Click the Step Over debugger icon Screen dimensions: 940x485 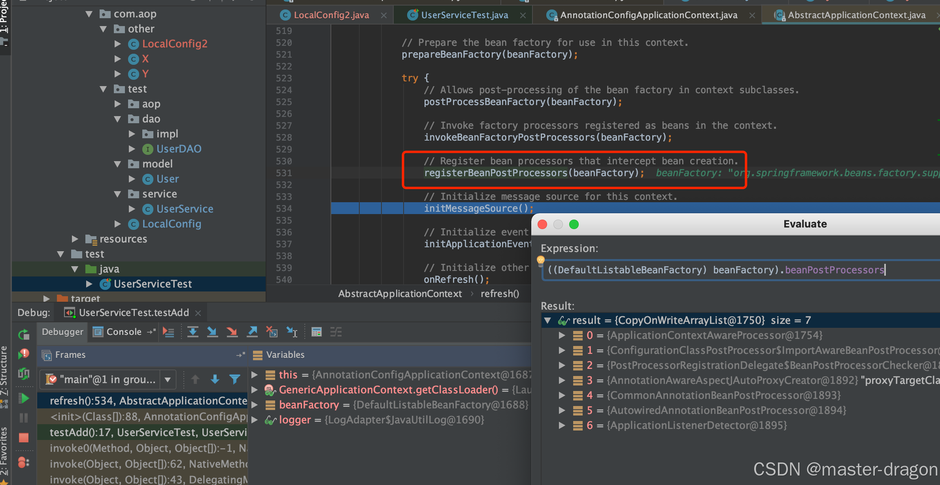tap(193, 332)
